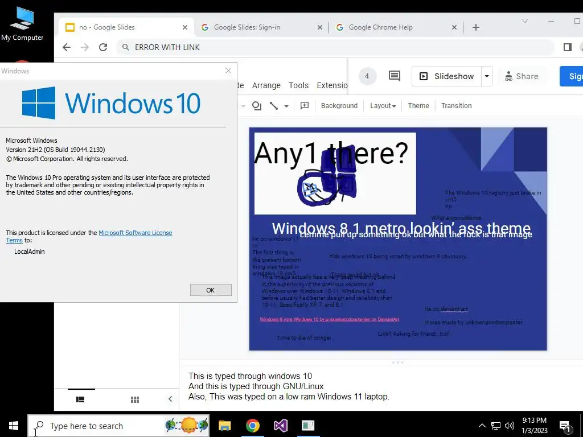Click the Transition button
Viewport: 583px width, 437px height.
(456, 106)
